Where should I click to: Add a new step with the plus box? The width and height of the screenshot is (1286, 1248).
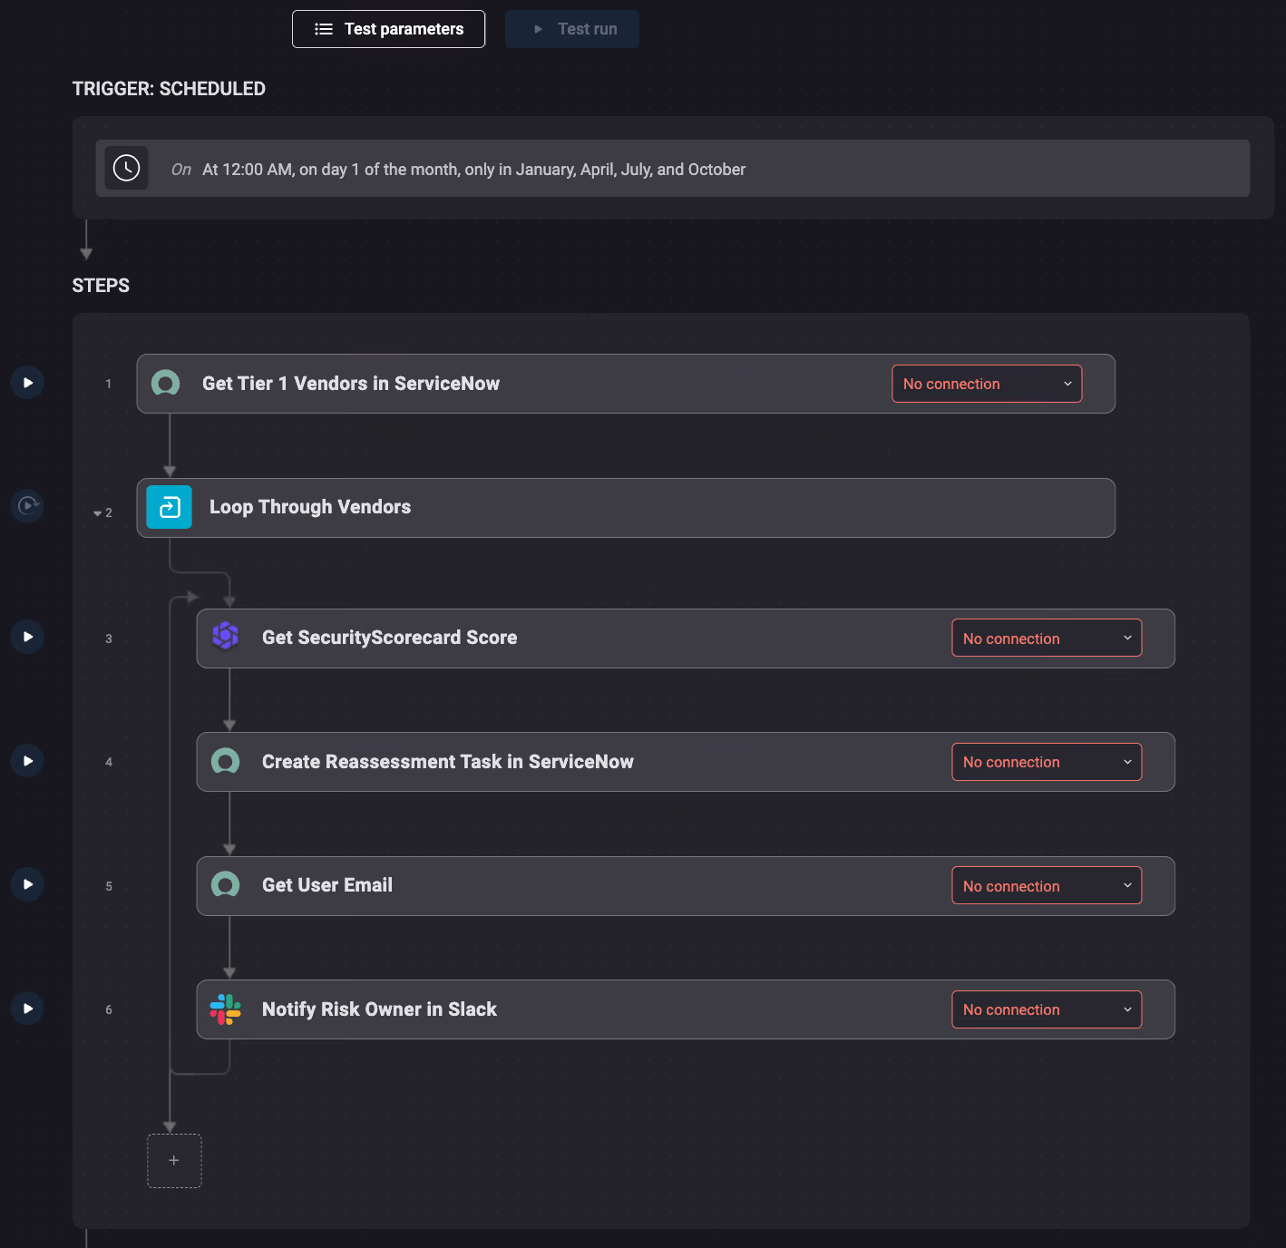pos(174,1161)
